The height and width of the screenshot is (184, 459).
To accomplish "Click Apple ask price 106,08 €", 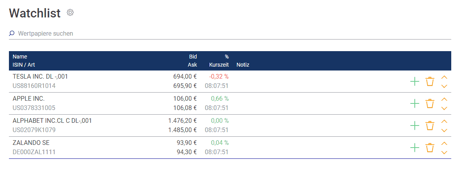I will [185, 108].
